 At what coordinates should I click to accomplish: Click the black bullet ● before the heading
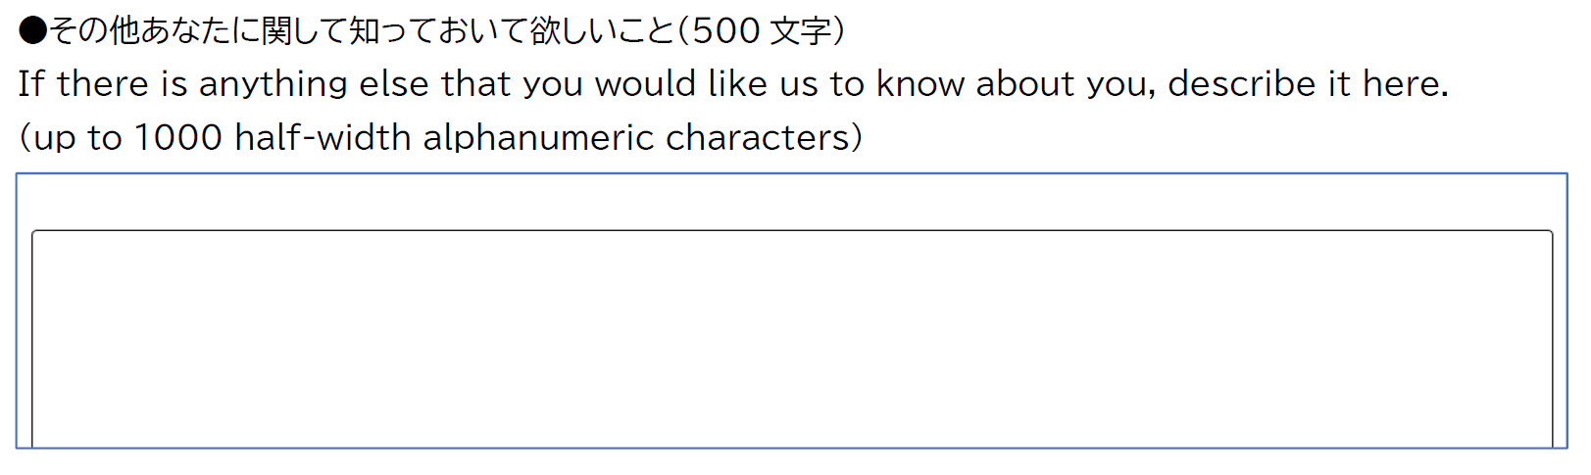click(x=32, y=31)
